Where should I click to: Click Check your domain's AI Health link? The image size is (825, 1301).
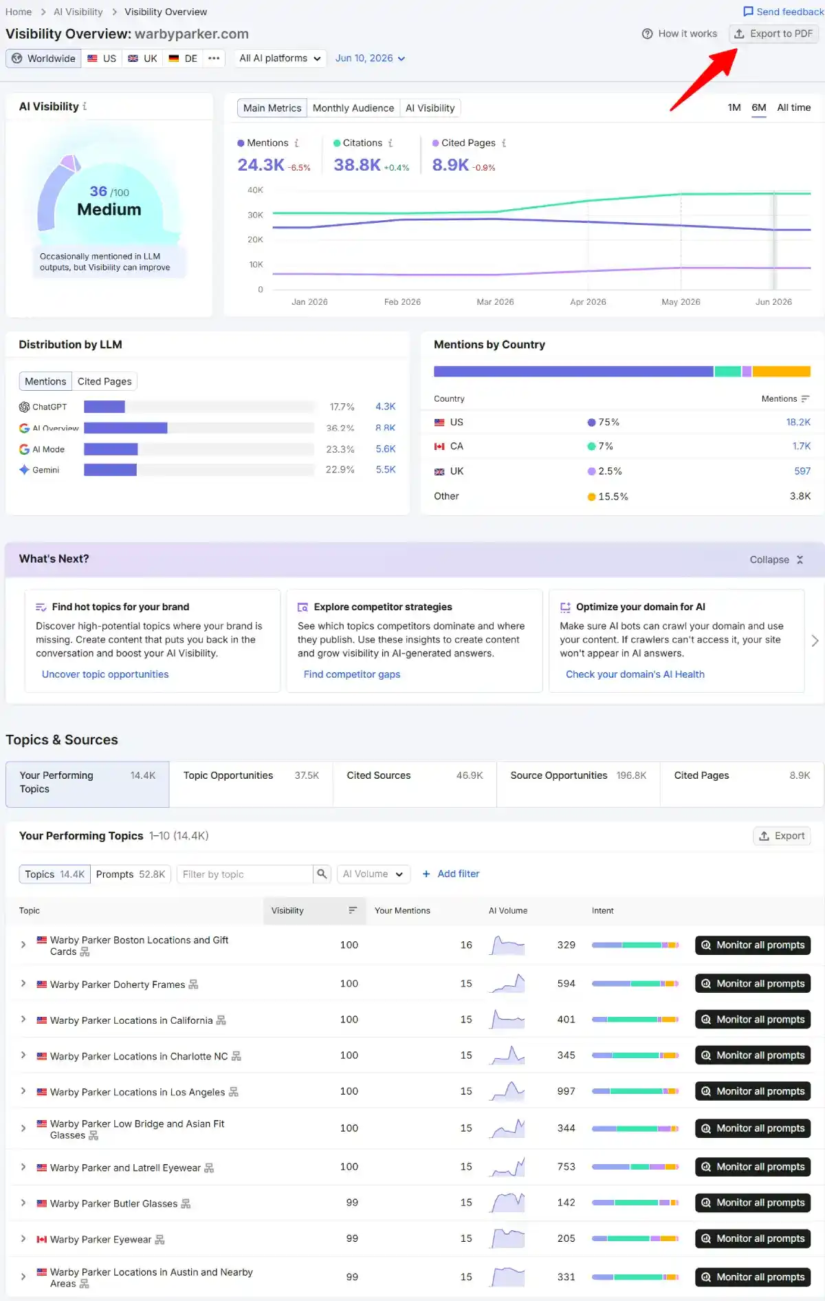pyautogui.click(x=635, y=674)
